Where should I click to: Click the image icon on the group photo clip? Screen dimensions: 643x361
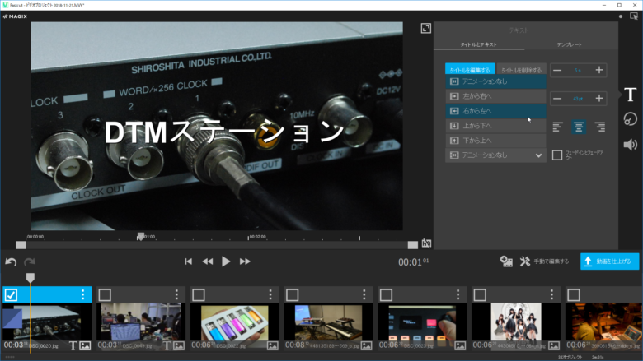(554, 346)
